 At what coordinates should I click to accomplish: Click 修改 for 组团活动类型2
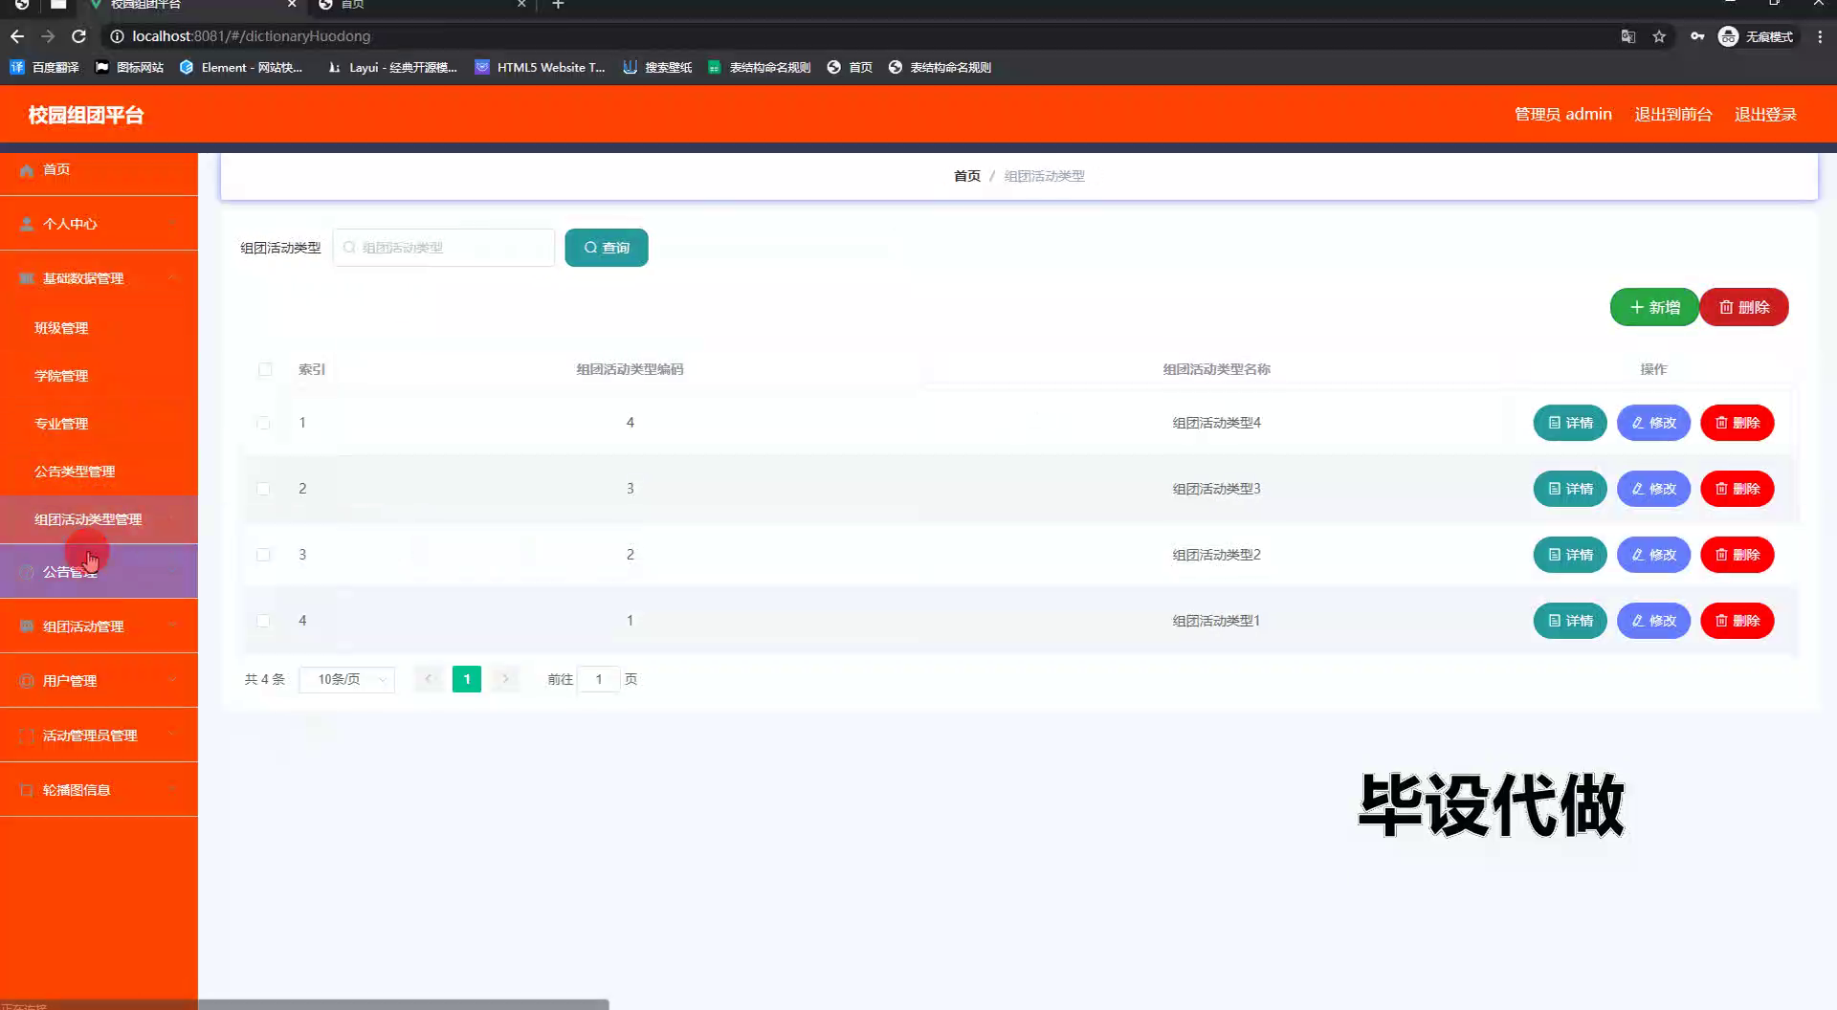(x=1653, y=555)
